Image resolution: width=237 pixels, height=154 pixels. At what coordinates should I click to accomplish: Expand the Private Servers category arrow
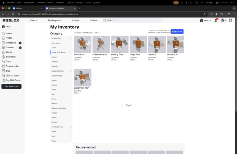(71, 127)
